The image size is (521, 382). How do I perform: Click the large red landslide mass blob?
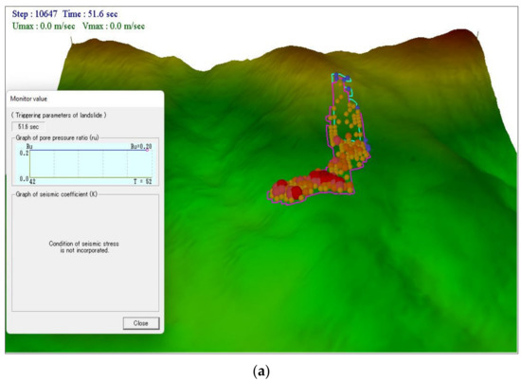click(x=327, y=177)
